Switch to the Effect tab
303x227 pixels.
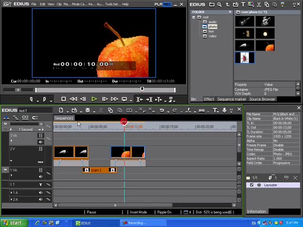209,99
